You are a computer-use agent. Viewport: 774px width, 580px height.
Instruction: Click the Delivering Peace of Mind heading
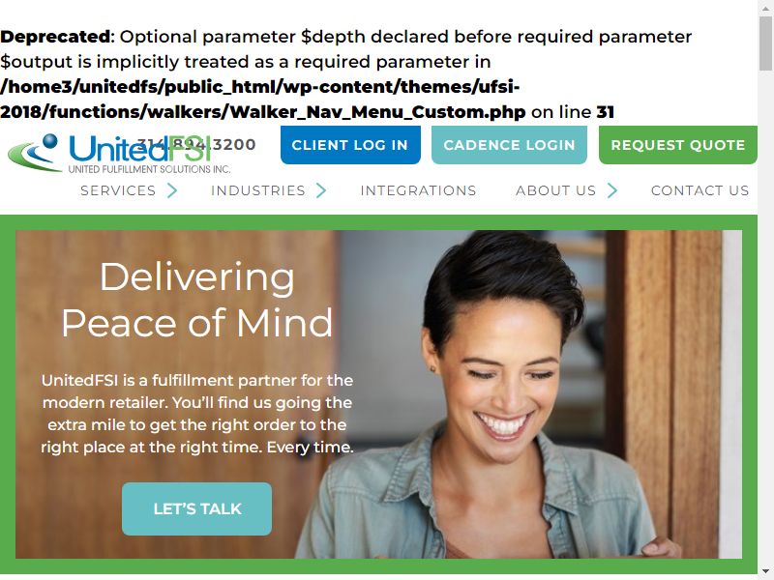click(197, 300)
